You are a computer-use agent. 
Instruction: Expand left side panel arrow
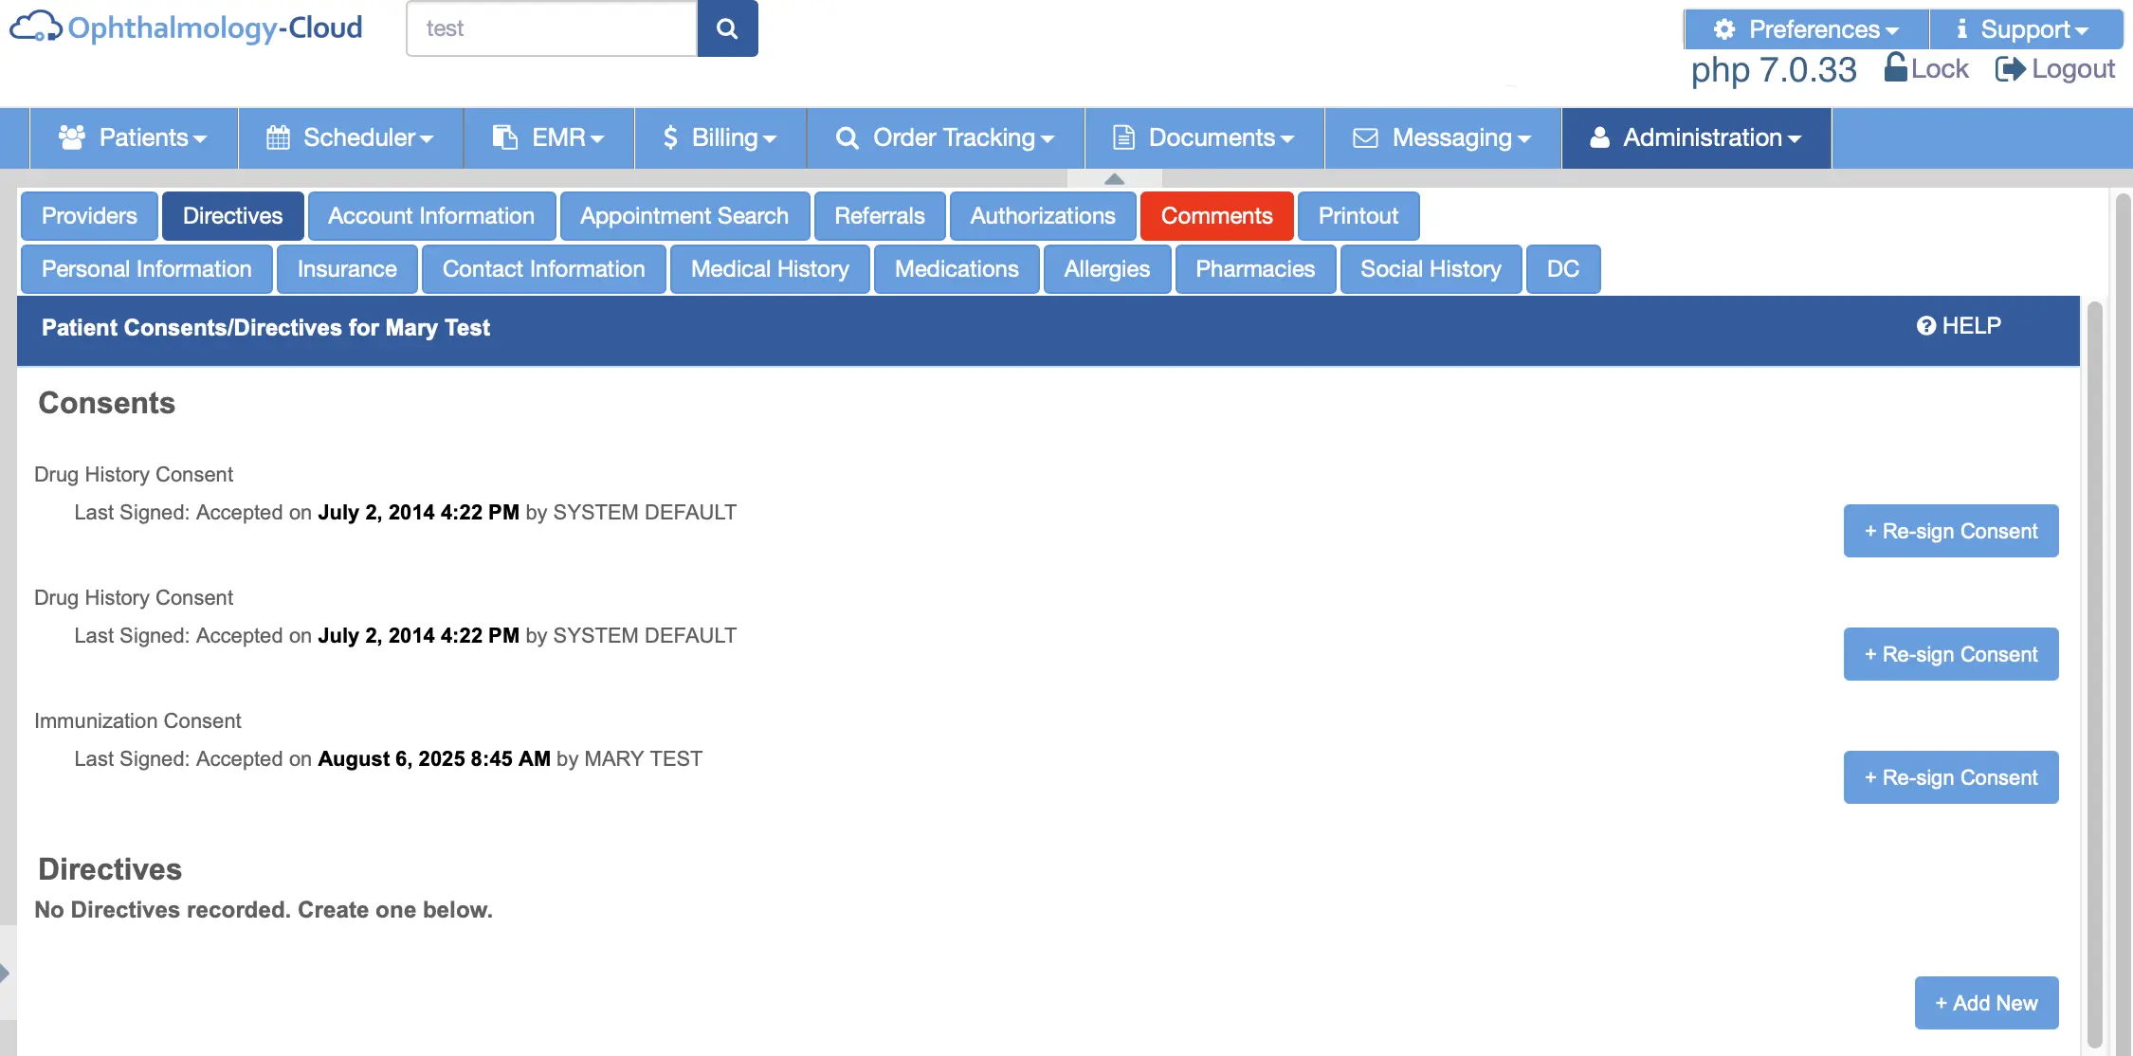click(6, 973)
